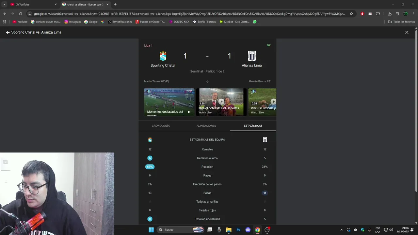This screenshot has width=418, height=235.
Task: Click the 'Remates al arco' label
Action: pos(207,158)
